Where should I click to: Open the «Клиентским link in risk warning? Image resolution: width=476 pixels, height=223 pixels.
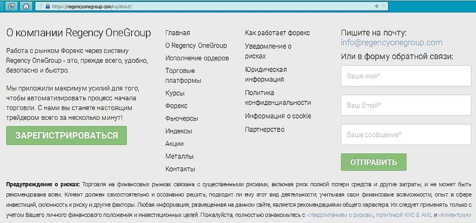pos(455,215)
